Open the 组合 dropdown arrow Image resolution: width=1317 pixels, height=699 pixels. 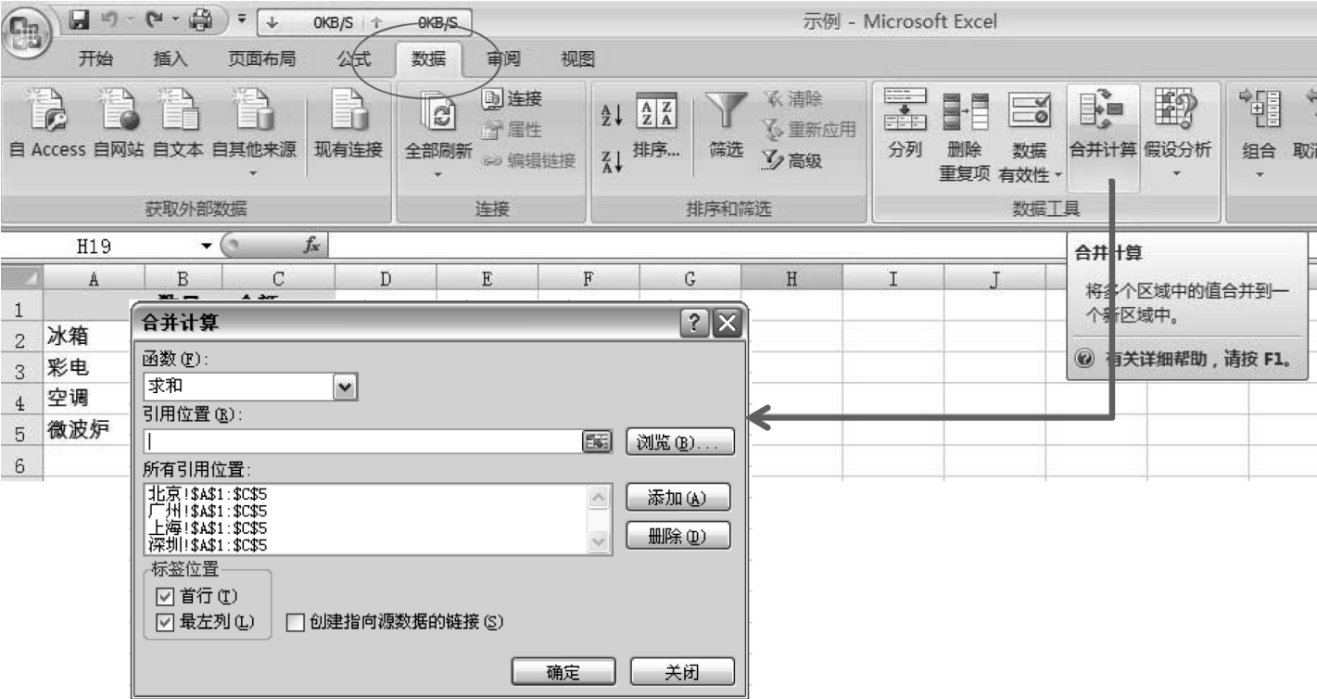[x=1258, y=172]
